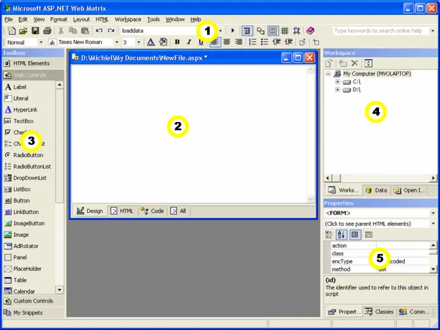The width and height of the screenshot is (440, 330).
Task: Click the delete X icon in Workspace toolbar
Action: point(355,63)
